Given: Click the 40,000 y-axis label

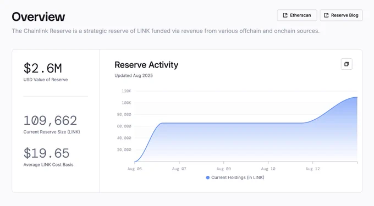Looking at the screenshot, I should click(x=124, y=138).
